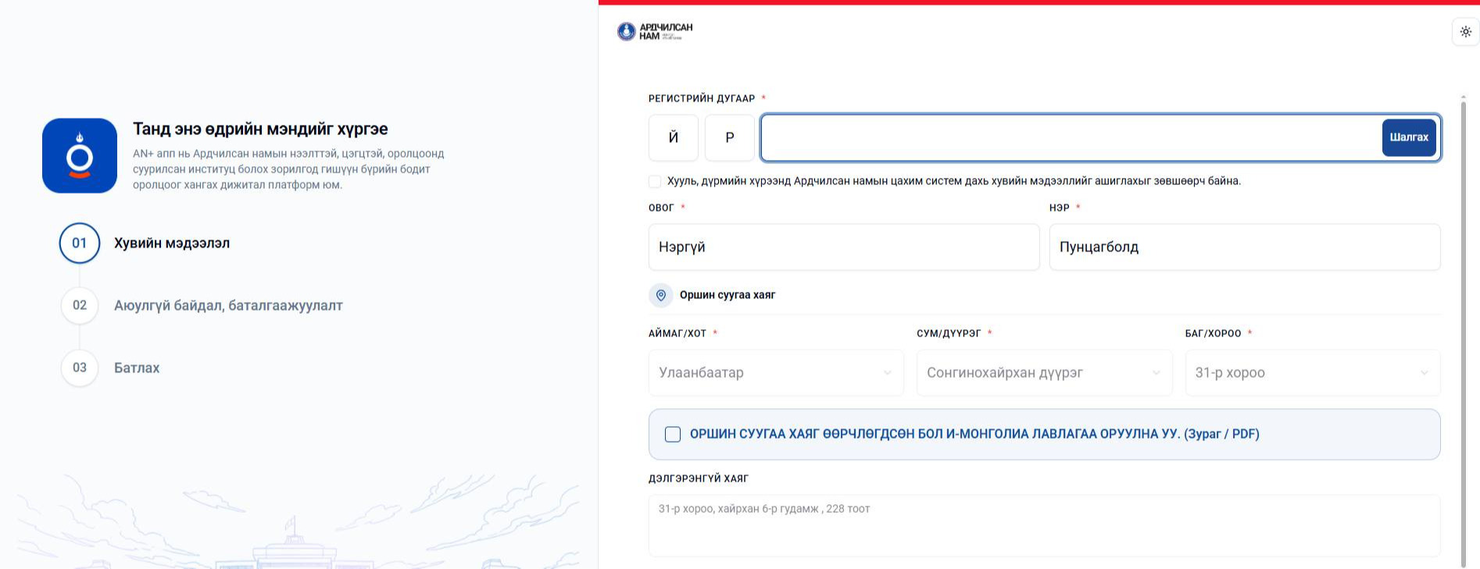Click the Дэлгэрэнгүй хаяг textarea
This screenshot has width=1480, height=569.
point(1044,525)
